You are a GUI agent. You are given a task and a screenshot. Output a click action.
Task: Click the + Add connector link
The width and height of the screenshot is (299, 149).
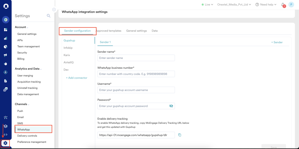click(x=77, y=78)
